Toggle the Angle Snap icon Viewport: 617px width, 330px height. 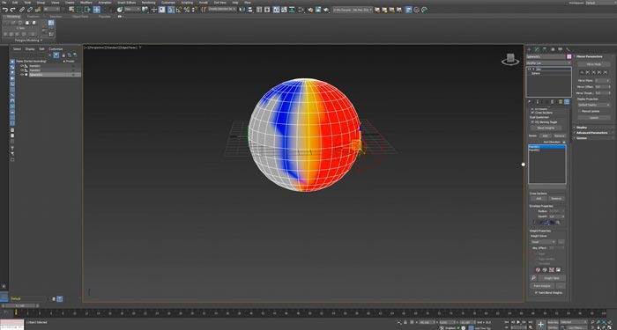pyautogui.click(x=179, y=10)
